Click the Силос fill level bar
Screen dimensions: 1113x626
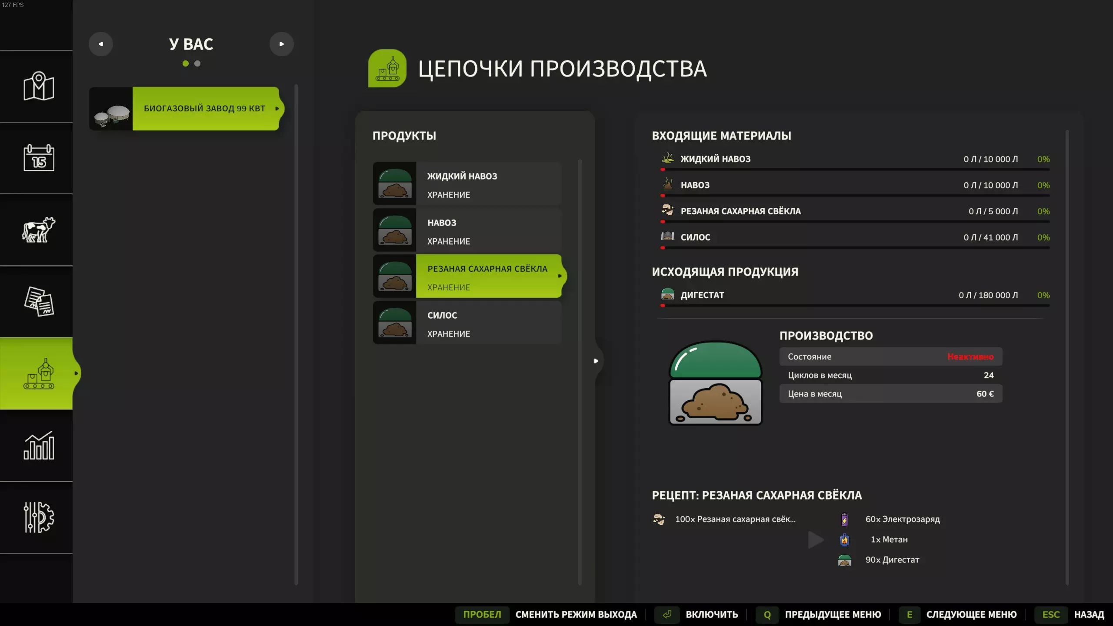pos(855,248)
